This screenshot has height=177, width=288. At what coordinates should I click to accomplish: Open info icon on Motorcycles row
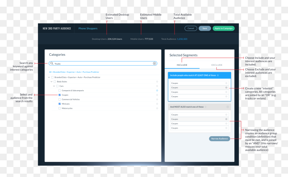(157, 108)
